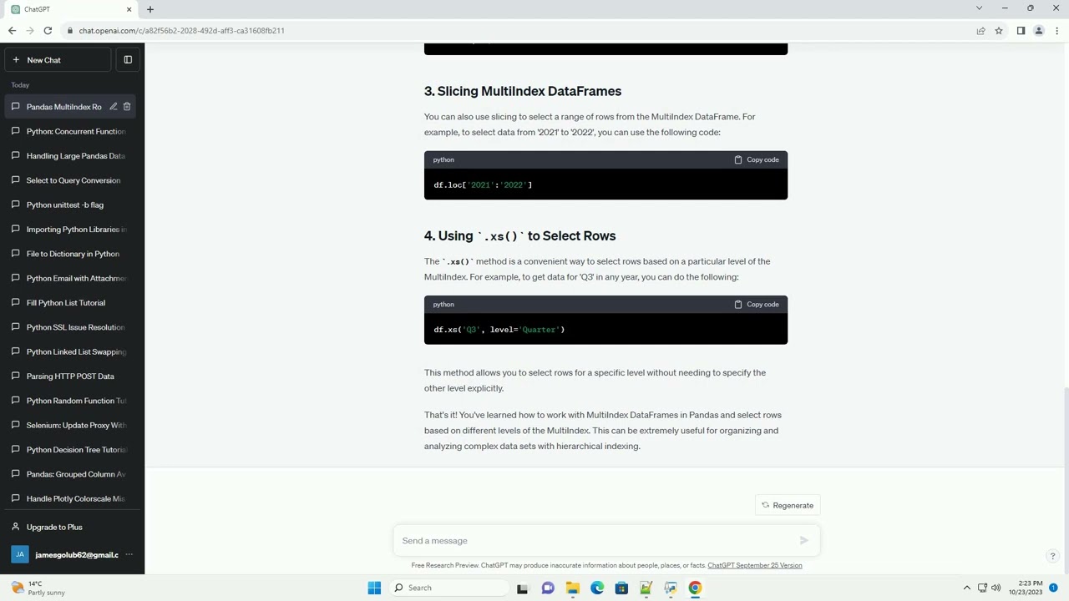This screenshot has height=601, width=1069.
Task: Copy code of df.xs snippet
Action: (x=757, y=305)
